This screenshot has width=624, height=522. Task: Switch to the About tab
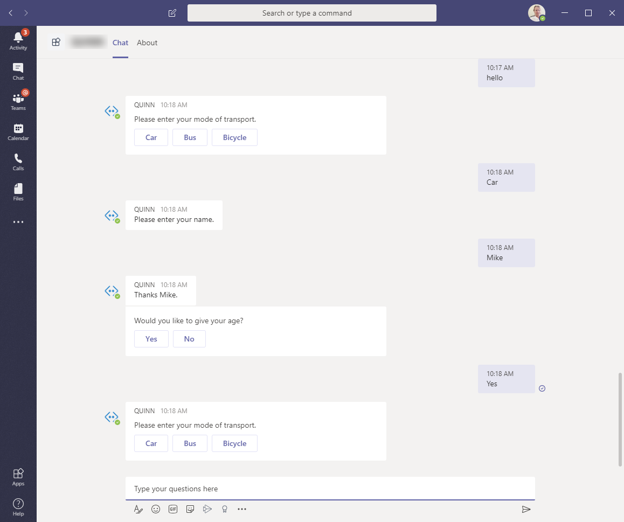[147, 43]
